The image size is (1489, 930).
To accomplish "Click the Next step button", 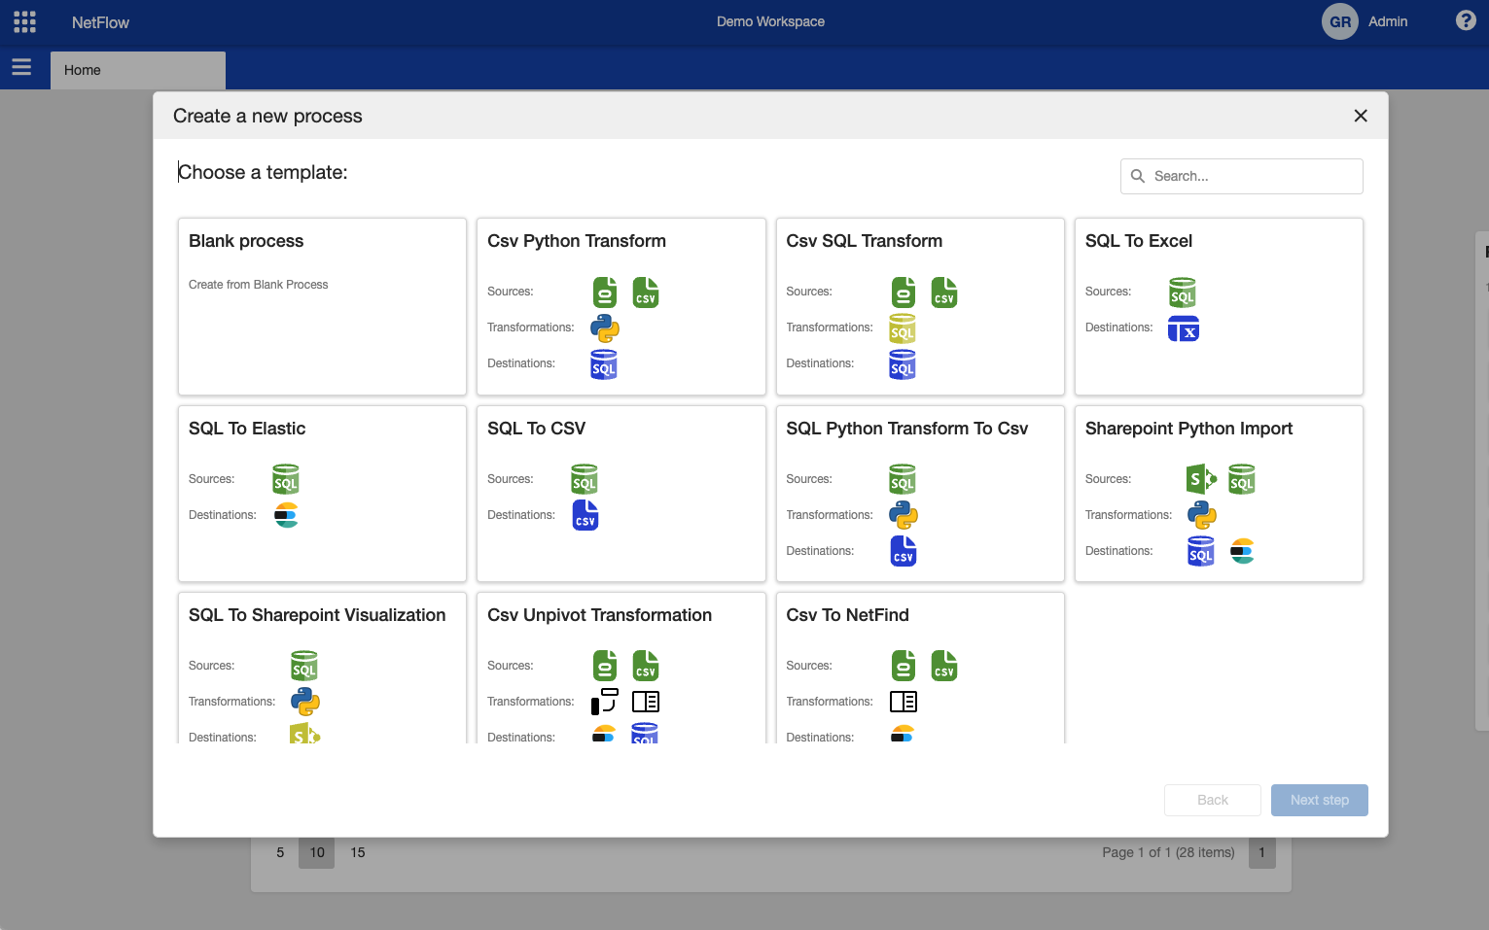I will point(1319,800).
